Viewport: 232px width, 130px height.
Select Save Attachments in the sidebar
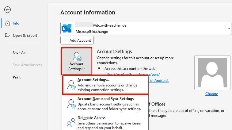point(27,65)
